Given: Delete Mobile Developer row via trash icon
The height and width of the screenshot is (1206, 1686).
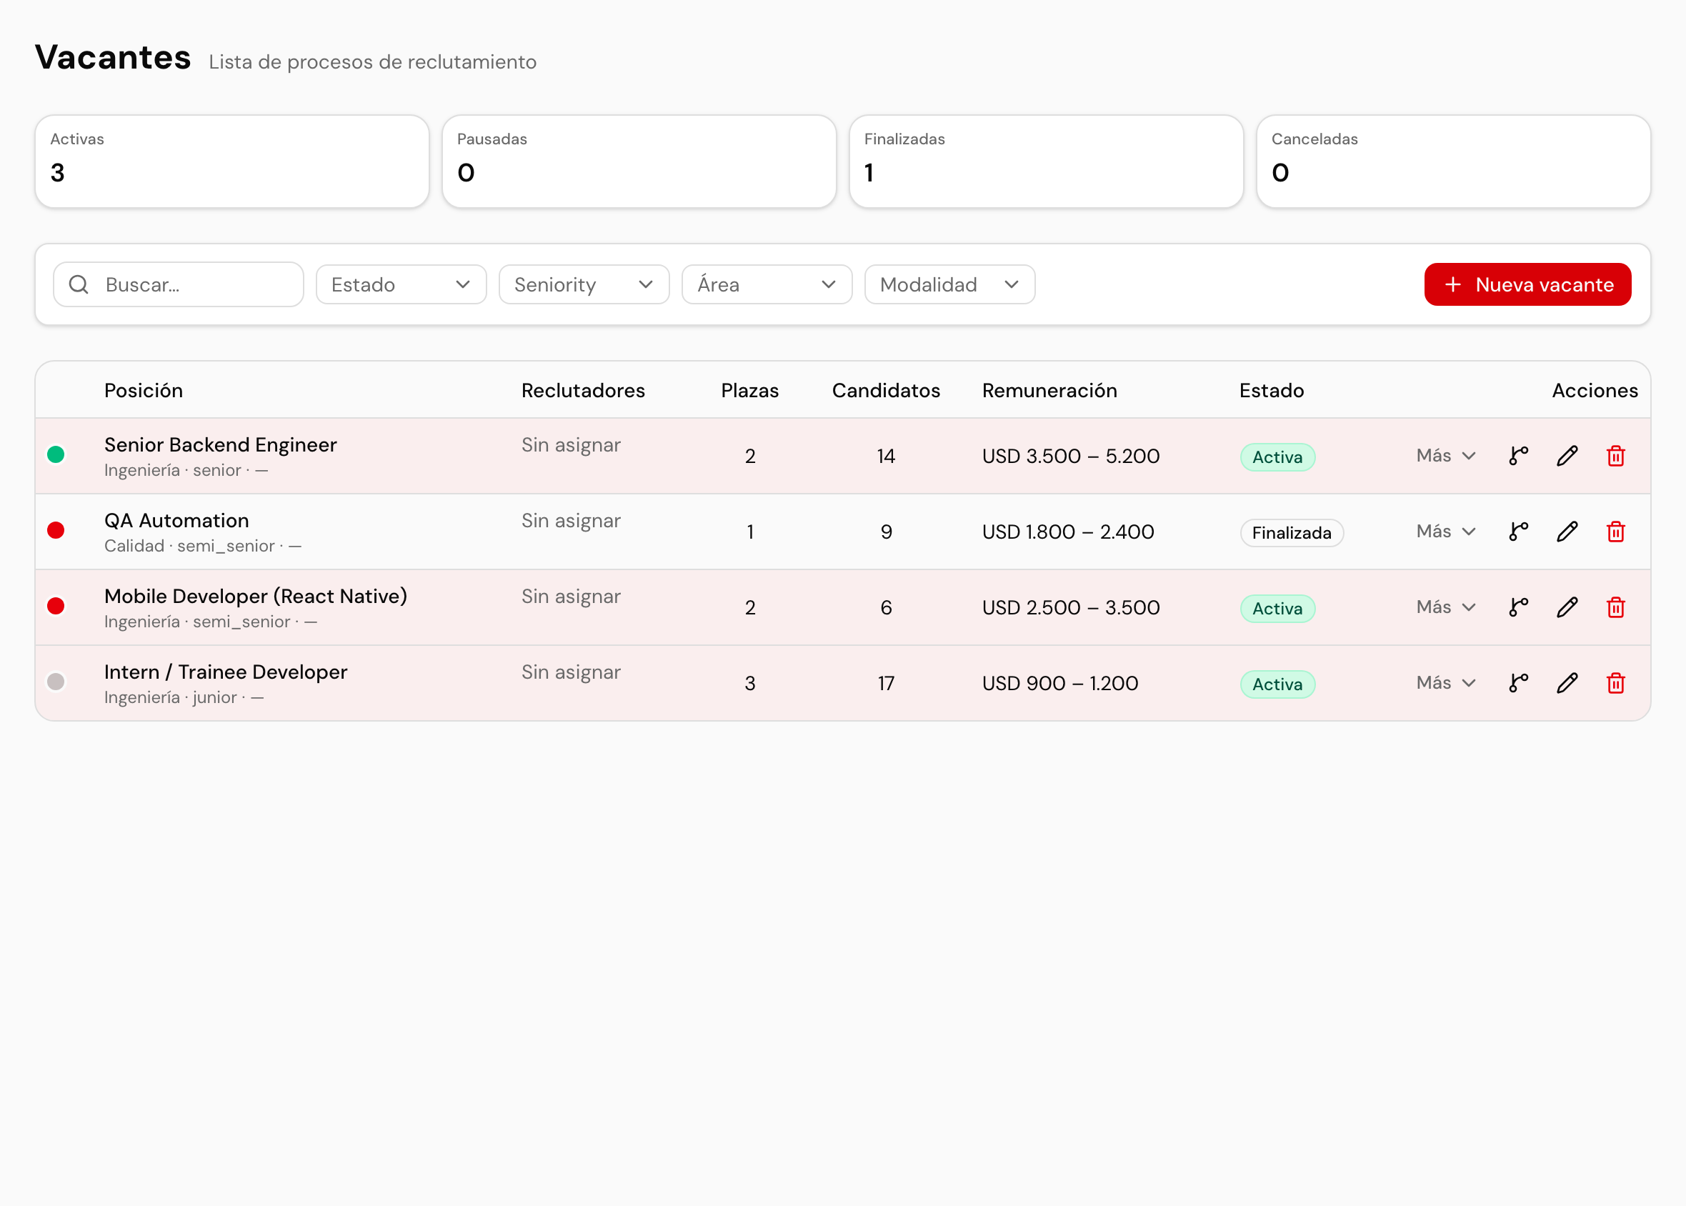Looking at the screenshot, I should [1615, 607].
